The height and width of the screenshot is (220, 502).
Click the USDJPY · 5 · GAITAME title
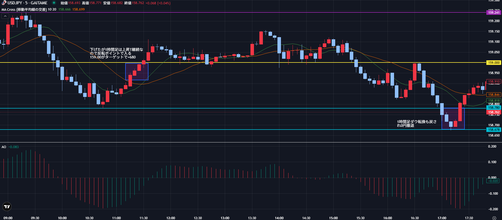[x=27, y=3]
